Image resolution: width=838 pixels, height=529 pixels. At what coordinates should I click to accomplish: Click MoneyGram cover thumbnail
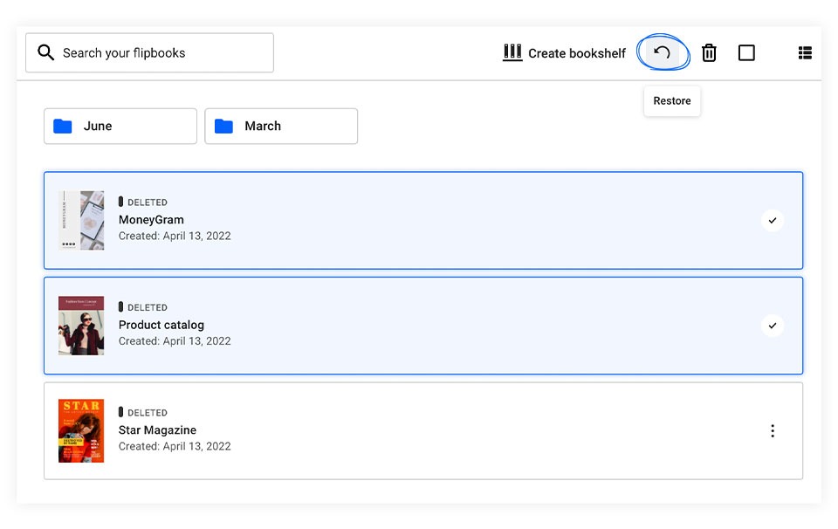pyautogui.click(x=81, y=220)
